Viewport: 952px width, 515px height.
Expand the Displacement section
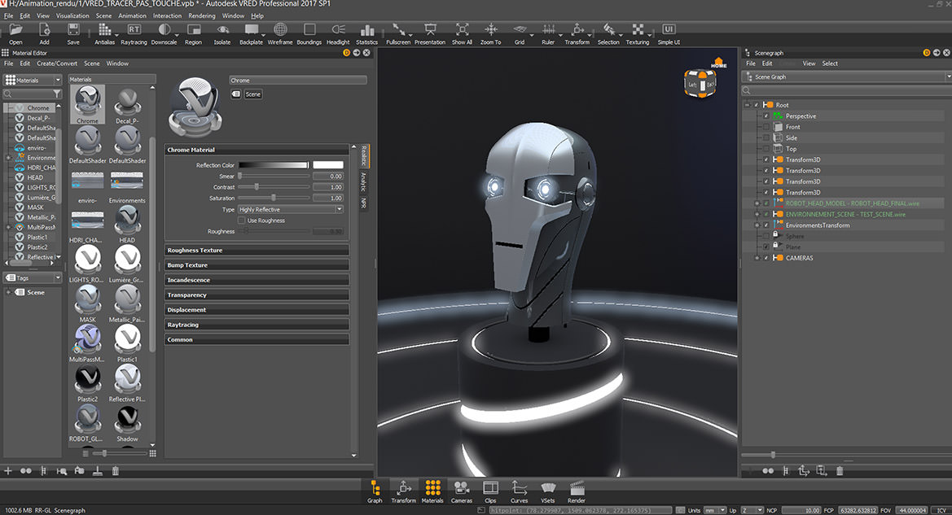[257, 309]
